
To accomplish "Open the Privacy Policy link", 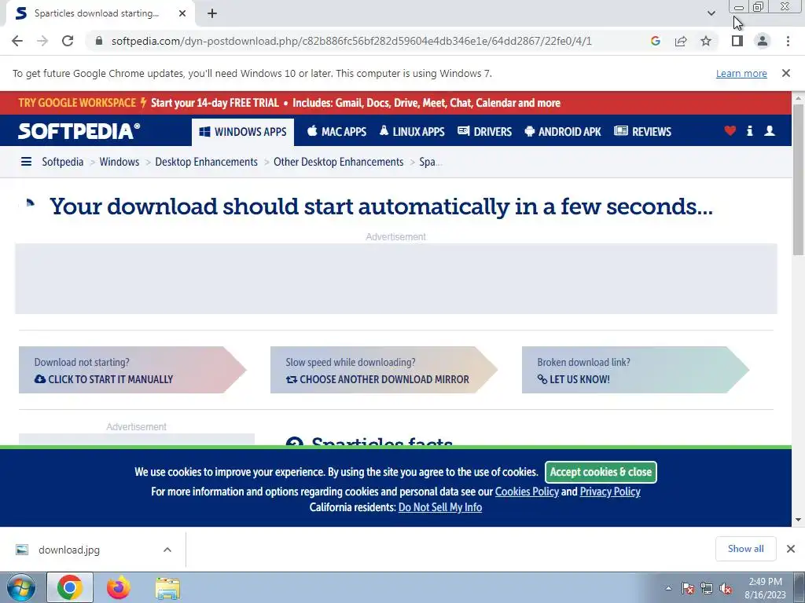I will point(610,492).
